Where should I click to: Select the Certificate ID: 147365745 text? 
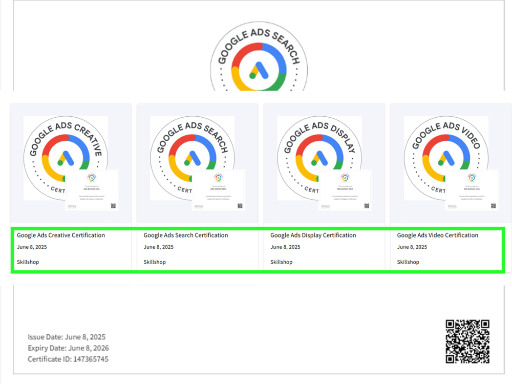tap(68, 359)
